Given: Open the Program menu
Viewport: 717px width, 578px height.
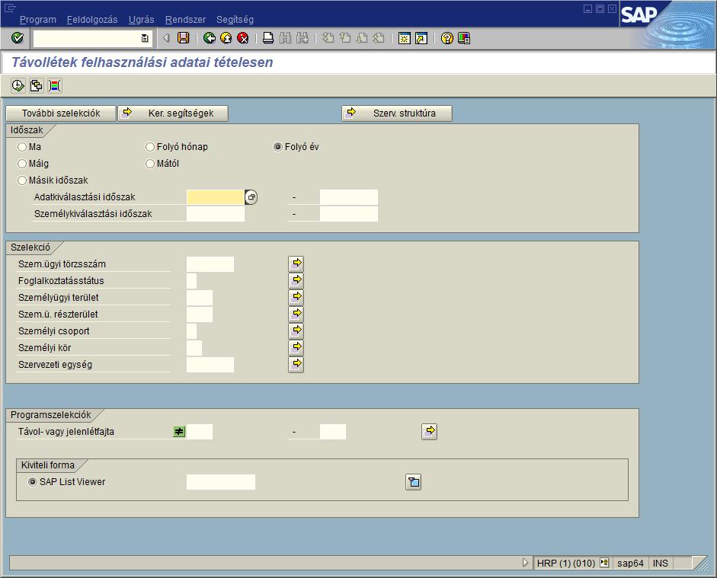Looking at the screenshot, I should [38, 20].
